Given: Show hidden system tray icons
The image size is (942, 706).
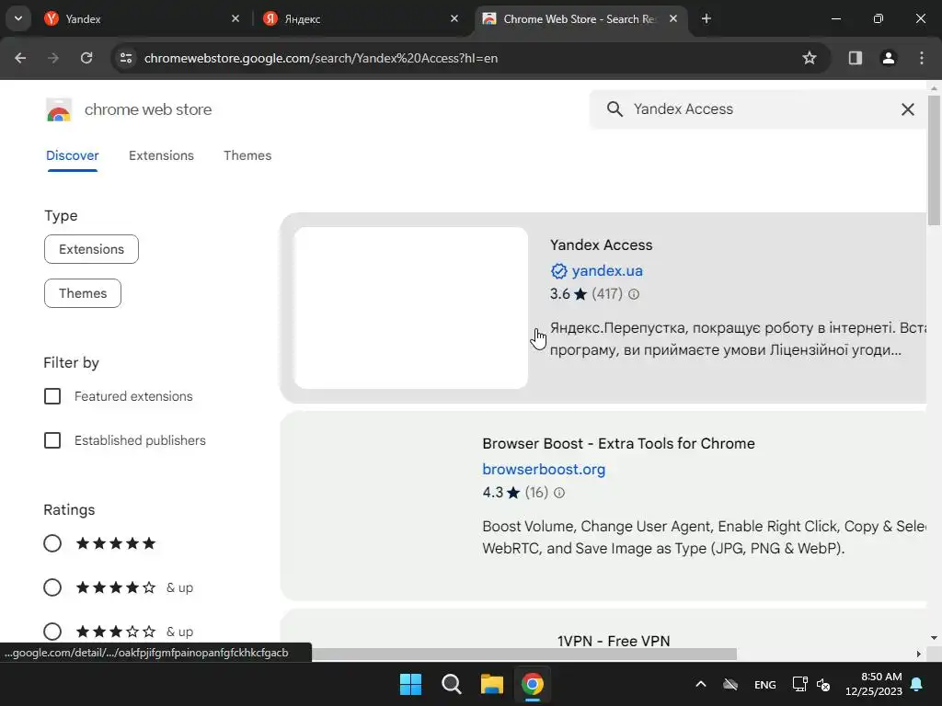Looking at the screenshot, I should click(x=700, y=684).
